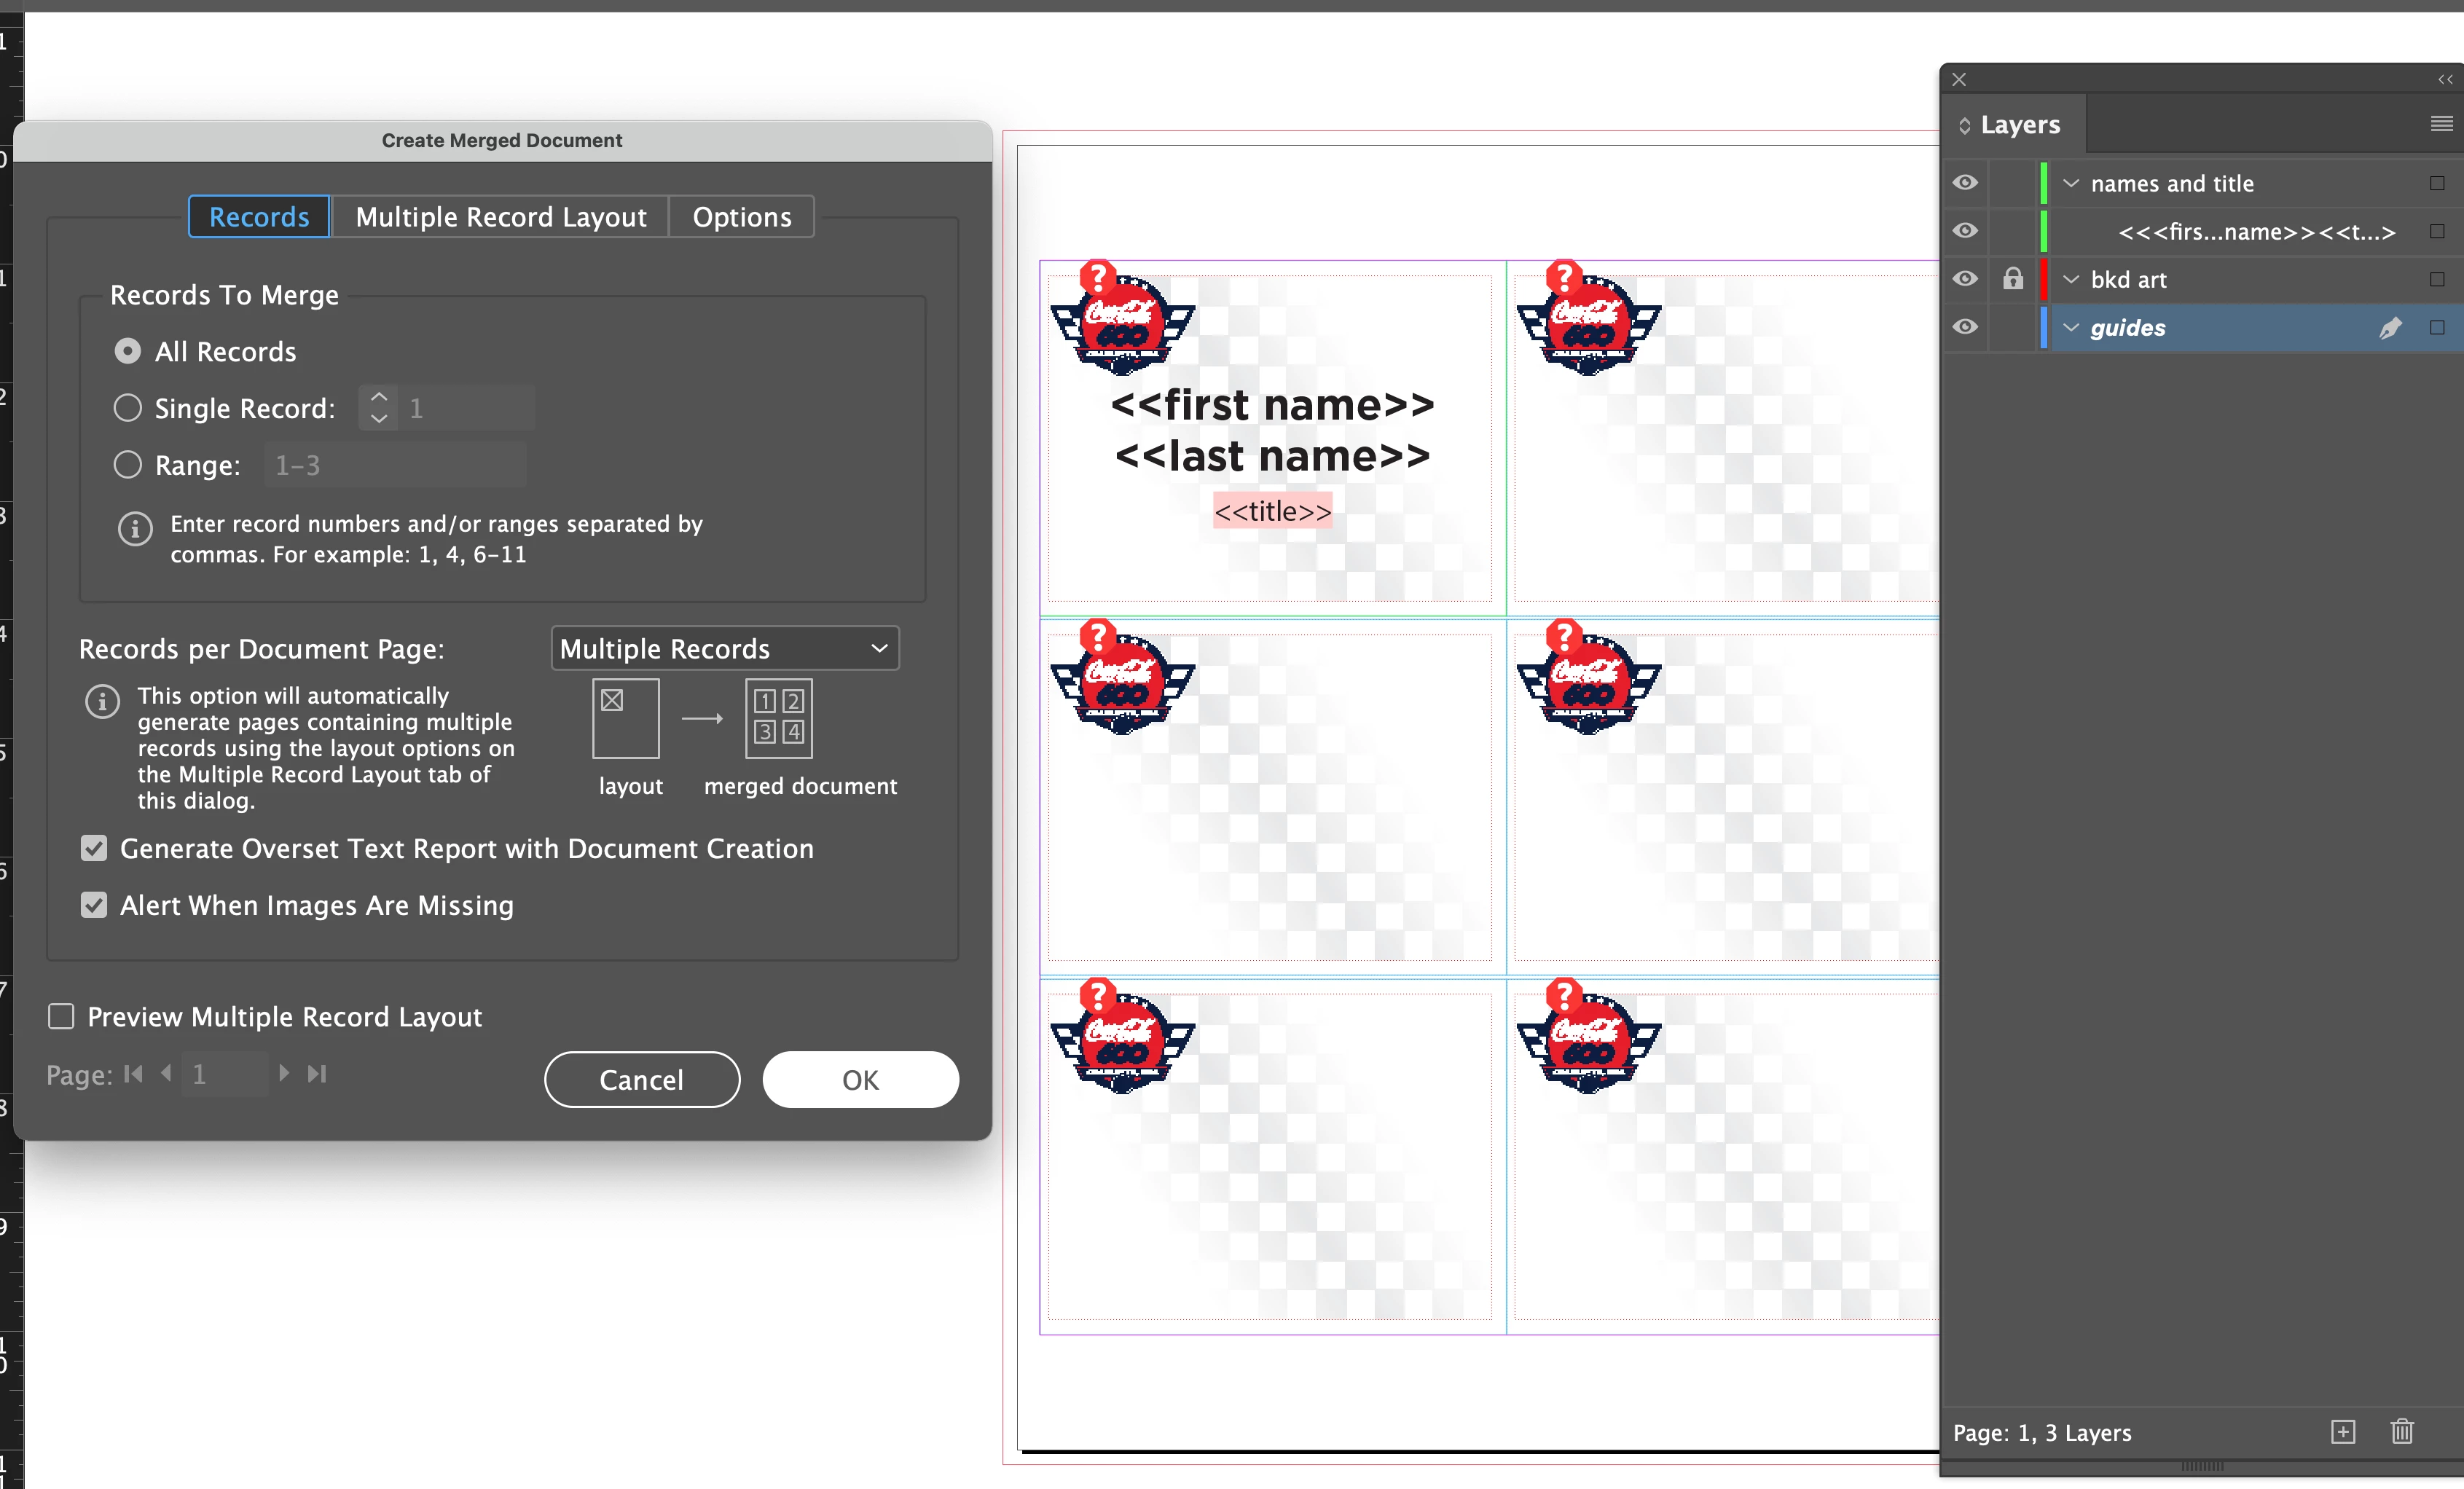Go to the first page arrow icon
The image size is (2464, 1489).
[x=133, y=1074]
